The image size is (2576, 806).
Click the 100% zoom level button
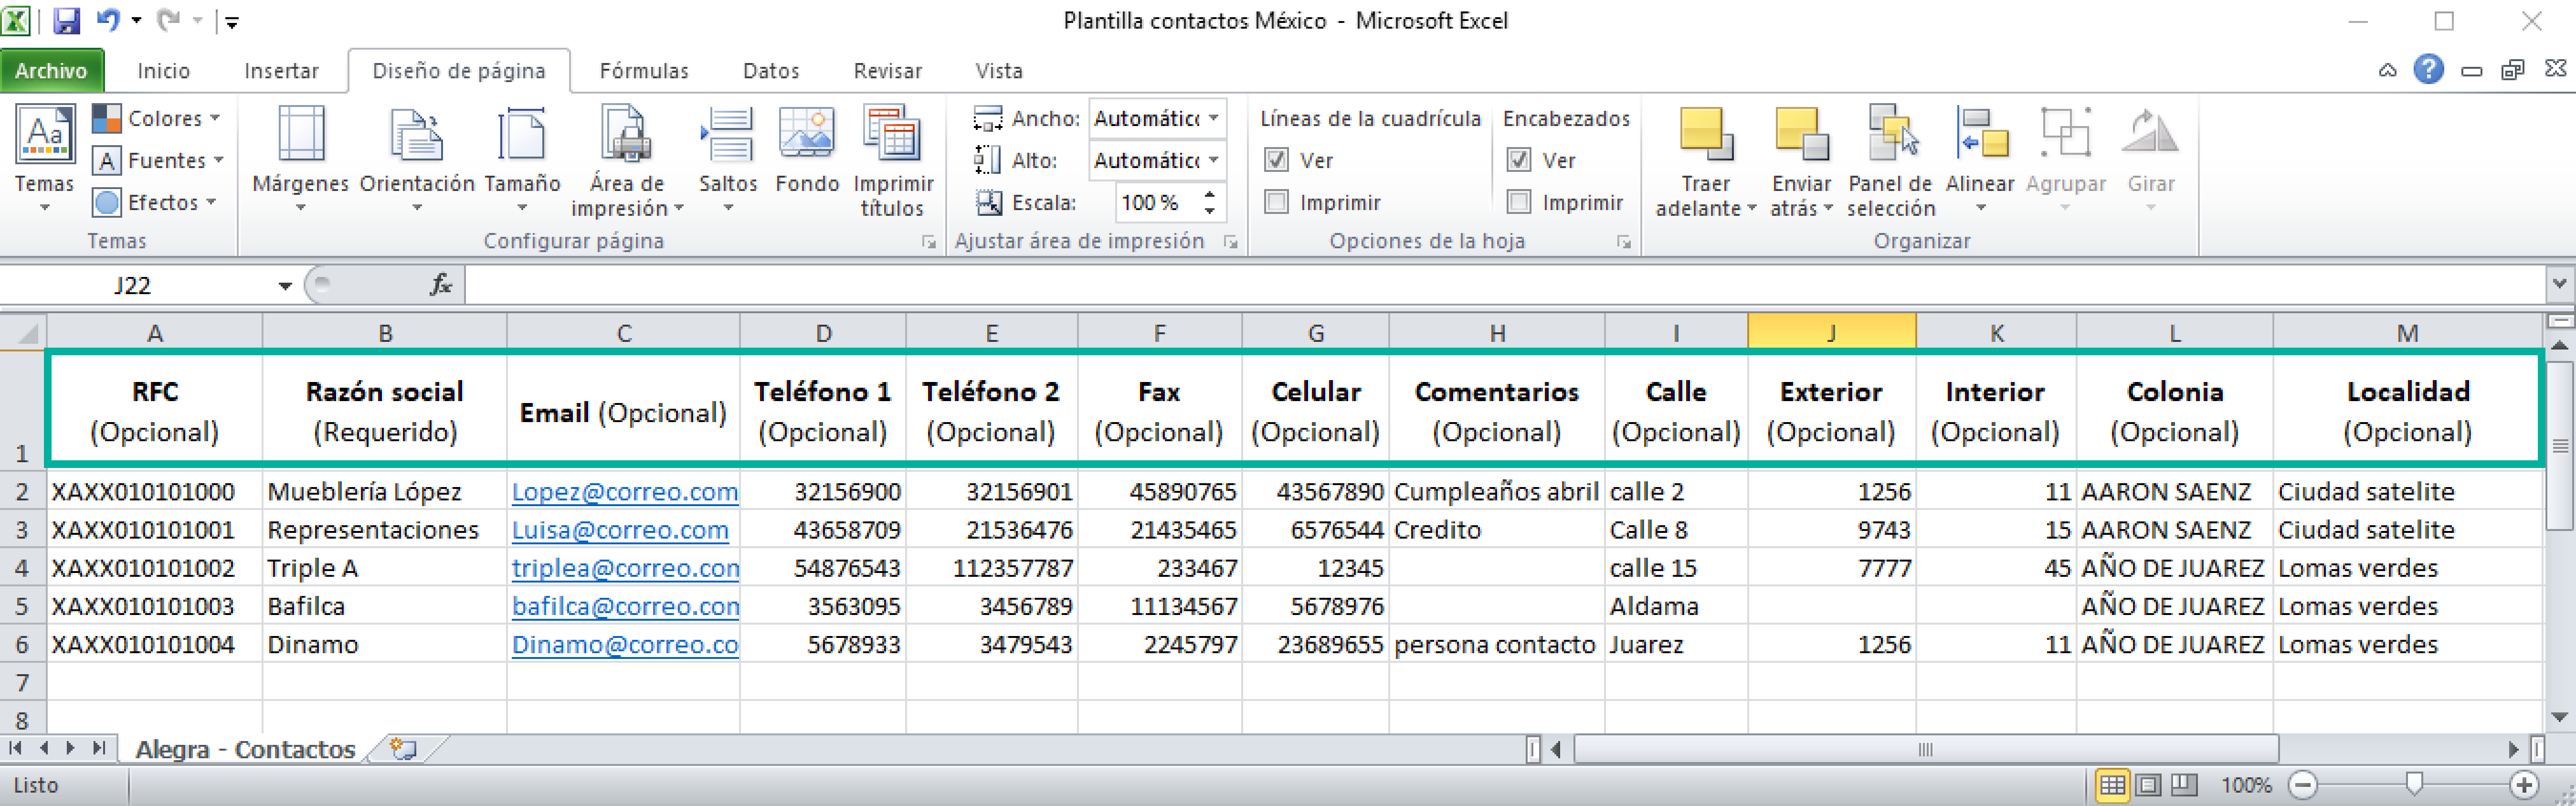[x=2246, y=785]
